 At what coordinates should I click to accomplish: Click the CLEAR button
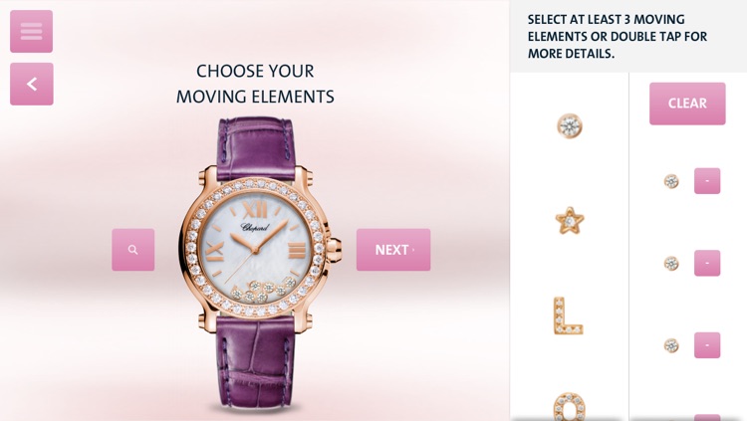point(687,104)
